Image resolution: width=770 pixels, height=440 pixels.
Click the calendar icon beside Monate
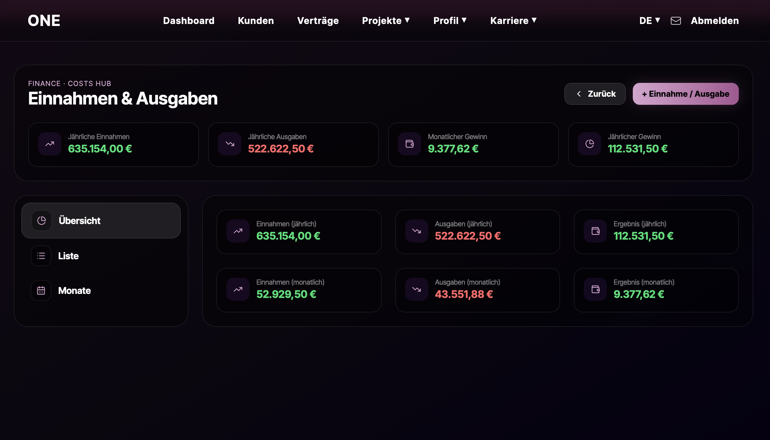(41, 290)
